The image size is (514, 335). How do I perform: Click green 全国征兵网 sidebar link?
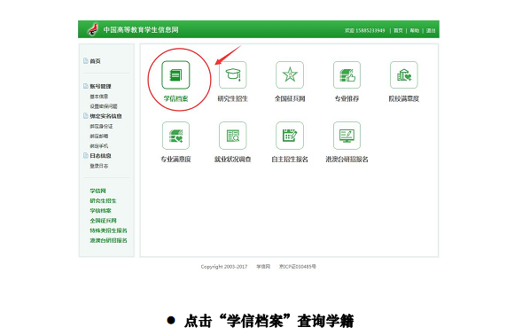tap(103, 221)
